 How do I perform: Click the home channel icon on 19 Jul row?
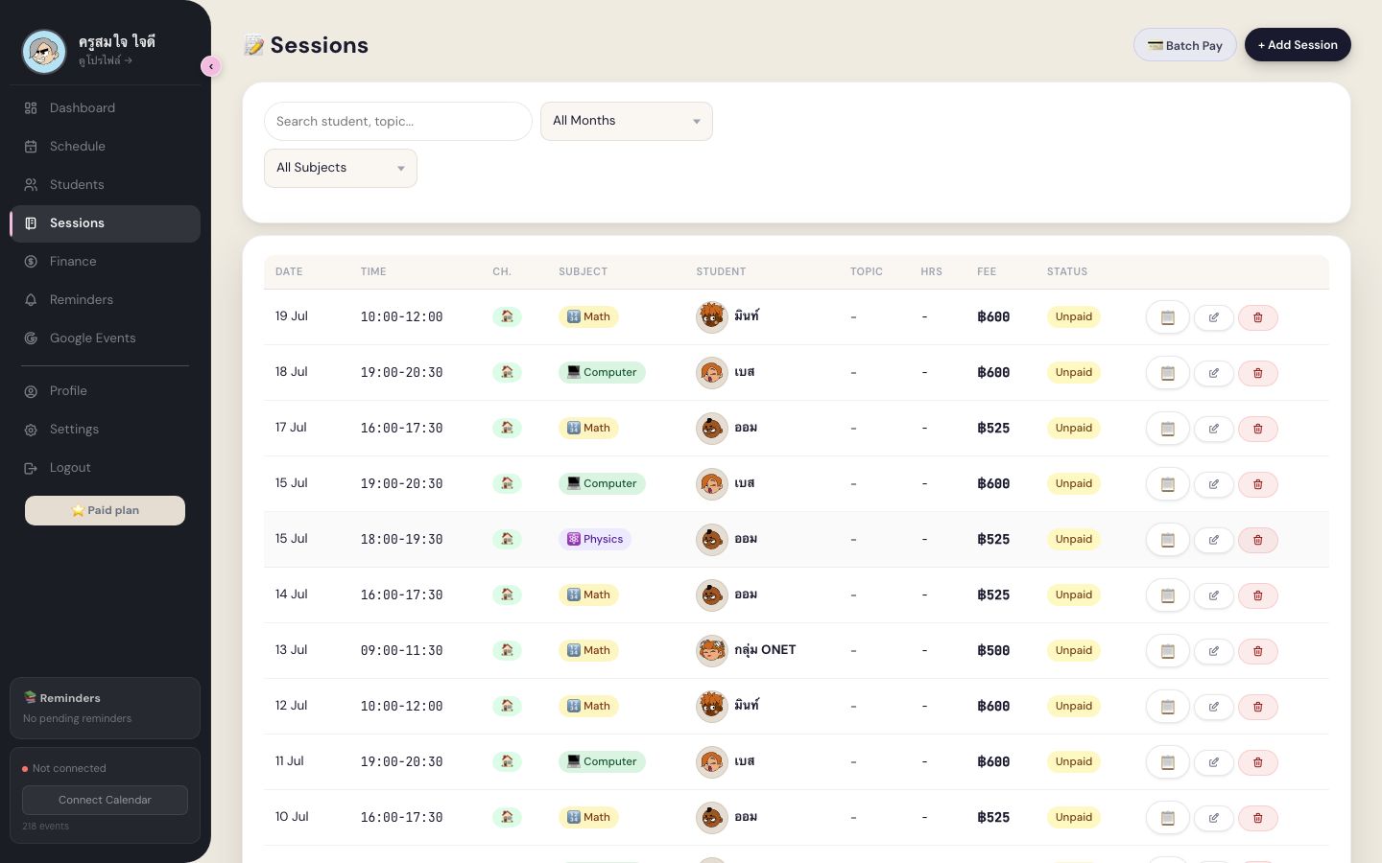tap(507, 316)
